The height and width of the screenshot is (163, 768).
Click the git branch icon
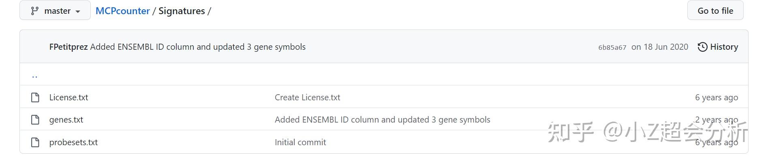35,11
